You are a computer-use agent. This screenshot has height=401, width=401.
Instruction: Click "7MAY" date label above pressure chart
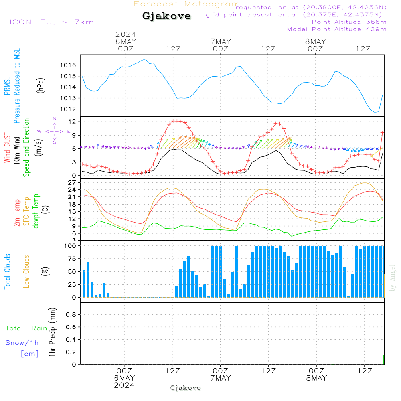pos(221,42)
